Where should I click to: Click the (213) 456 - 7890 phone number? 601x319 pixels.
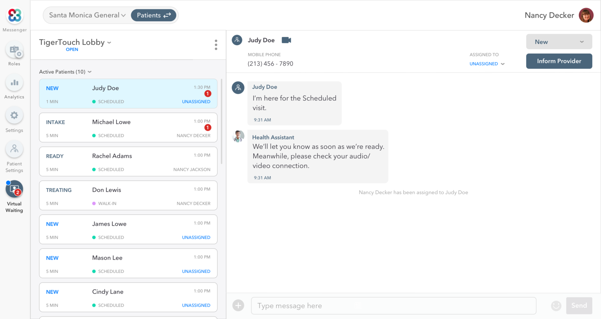[x=270, y=64]
